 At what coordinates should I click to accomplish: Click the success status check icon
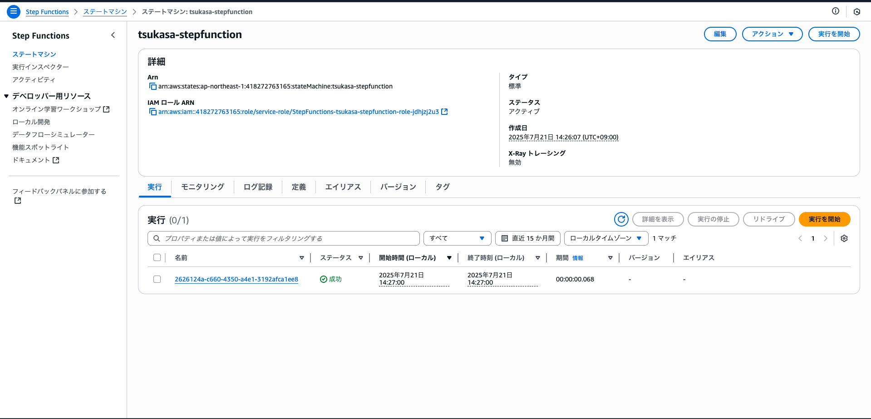click(x=324, y=279)
